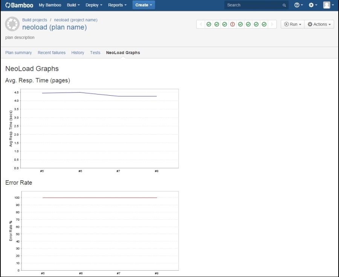Open the second-to-last build status icon
Viewport: 339px width, 277px height.
point(256,24)
